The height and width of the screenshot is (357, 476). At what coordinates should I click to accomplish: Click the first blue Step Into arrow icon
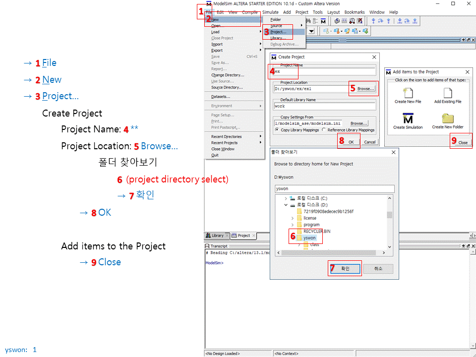(x=373, y=21)
